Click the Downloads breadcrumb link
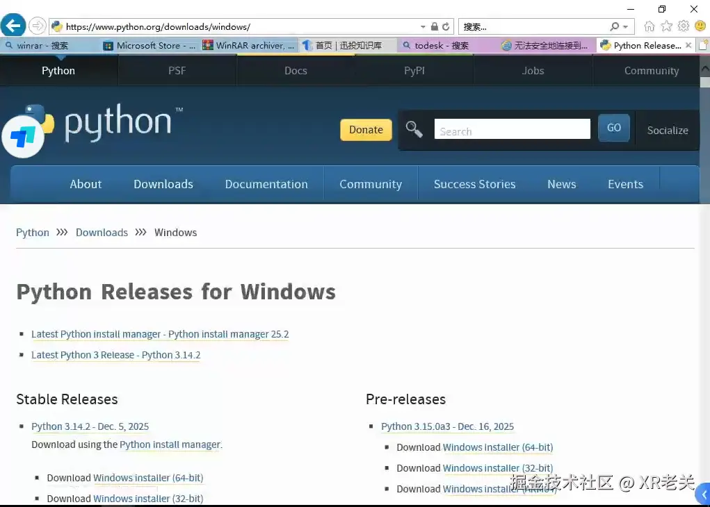710x507 pixels. [x=102, y=233]
